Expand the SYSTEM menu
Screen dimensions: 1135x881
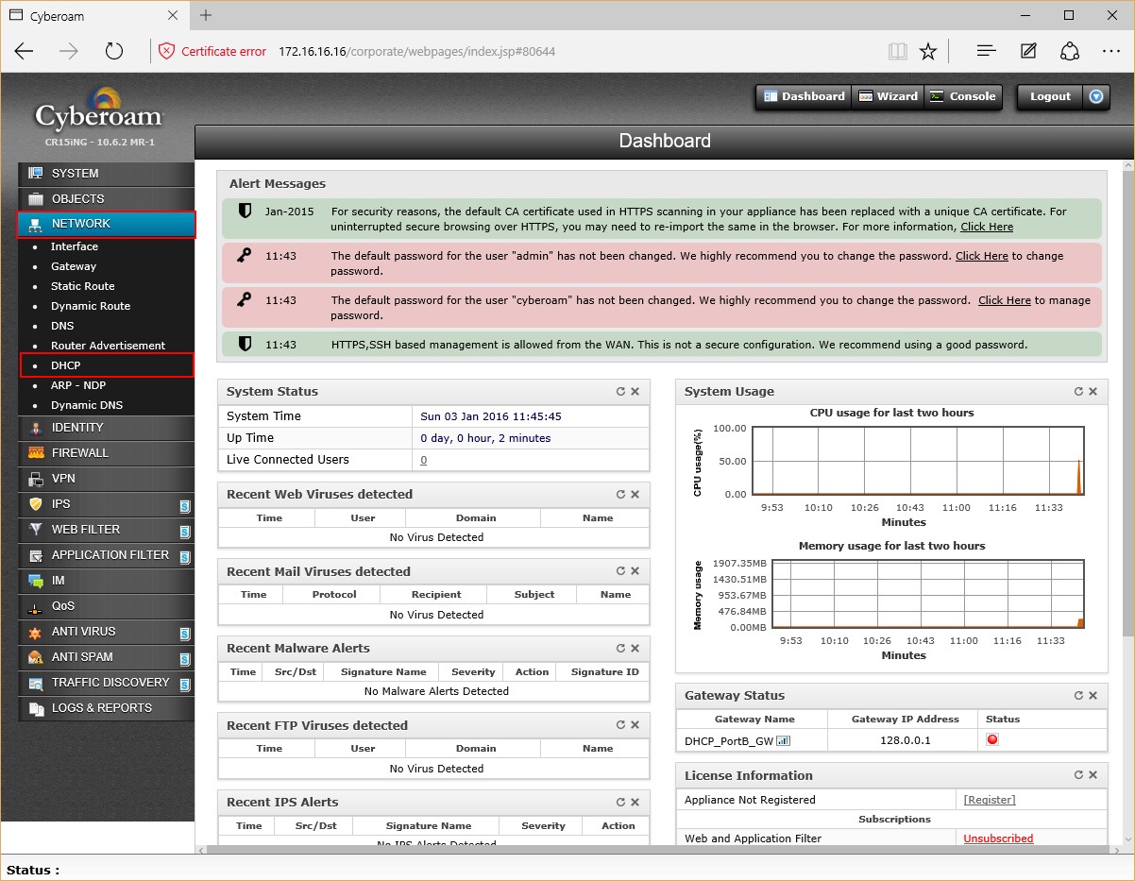[106, 174]
